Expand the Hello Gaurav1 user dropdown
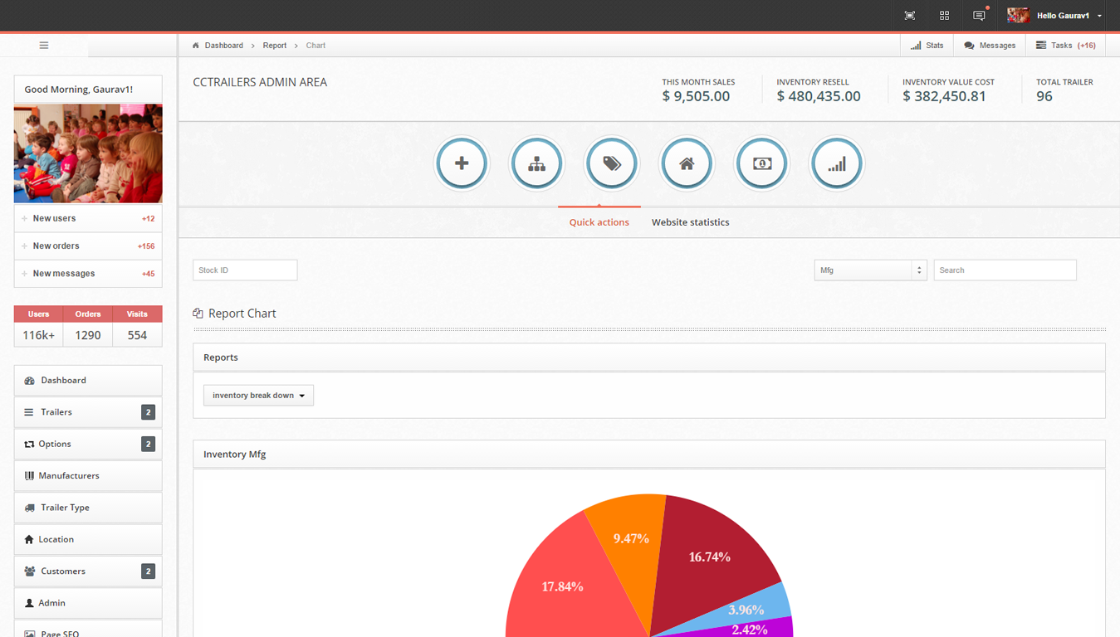This screenshot has height=637, width=1120. (x=1055, y=16)
